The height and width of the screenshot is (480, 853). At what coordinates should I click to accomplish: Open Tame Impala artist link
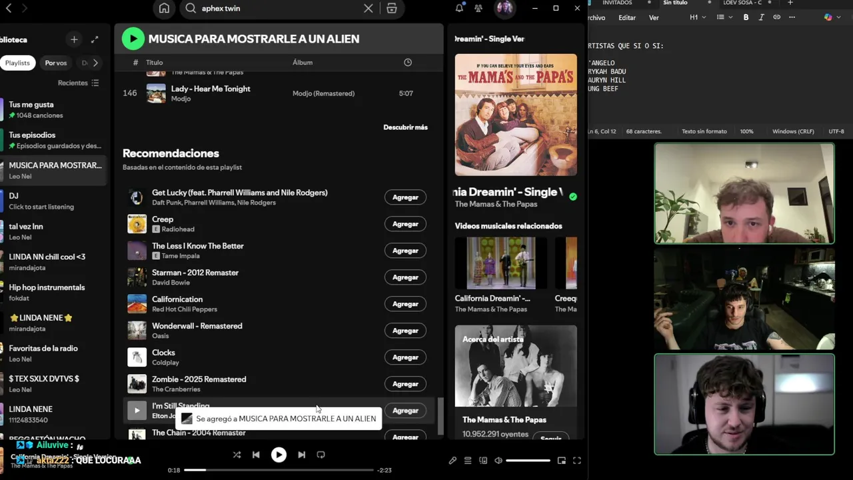[x=182, y=256]
